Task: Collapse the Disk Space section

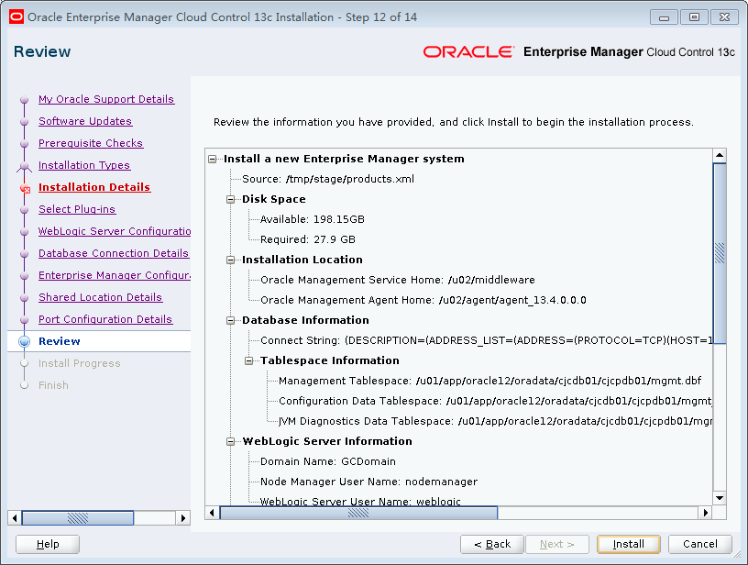Action: tap(232, 199)
